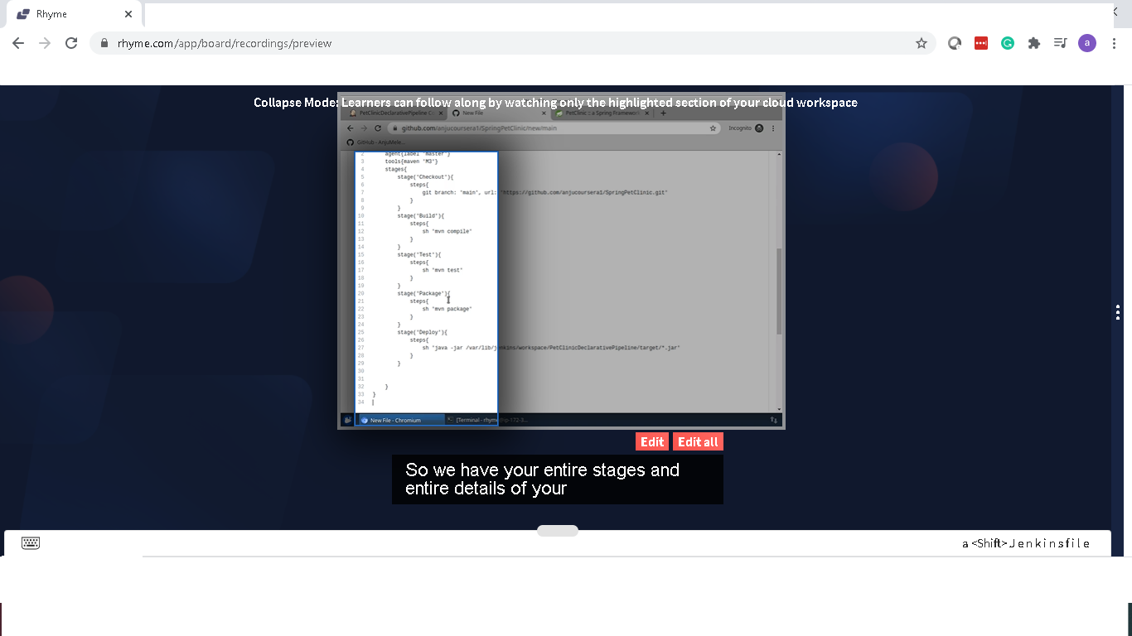Image resolution: width=1132 pixels, height=636 pixels.
Task: Select the New File tab in recorded browser
Action: coord(498,113)
